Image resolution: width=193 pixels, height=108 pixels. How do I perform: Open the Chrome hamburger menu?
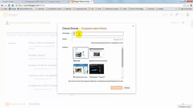coord(191,5)
